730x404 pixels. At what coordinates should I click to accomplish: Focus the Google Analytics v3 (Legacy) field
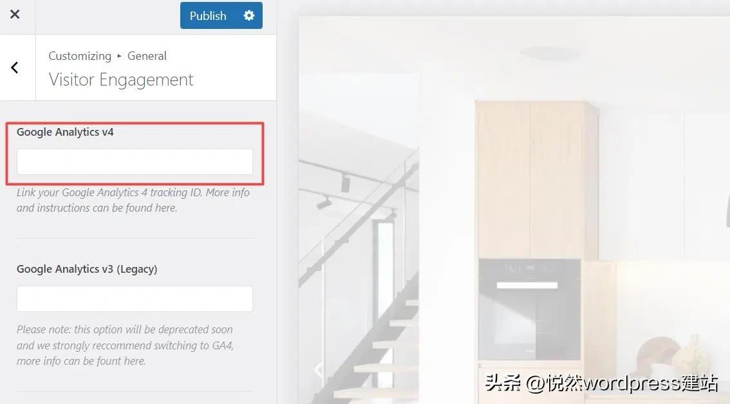135,298
